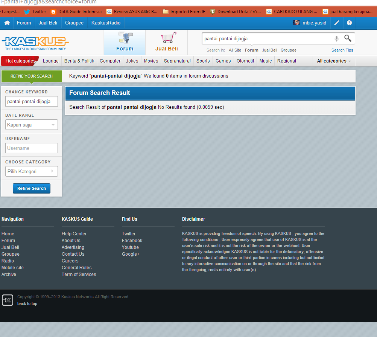
Task: Select Movies category
Action: click(x=151, y=61)
